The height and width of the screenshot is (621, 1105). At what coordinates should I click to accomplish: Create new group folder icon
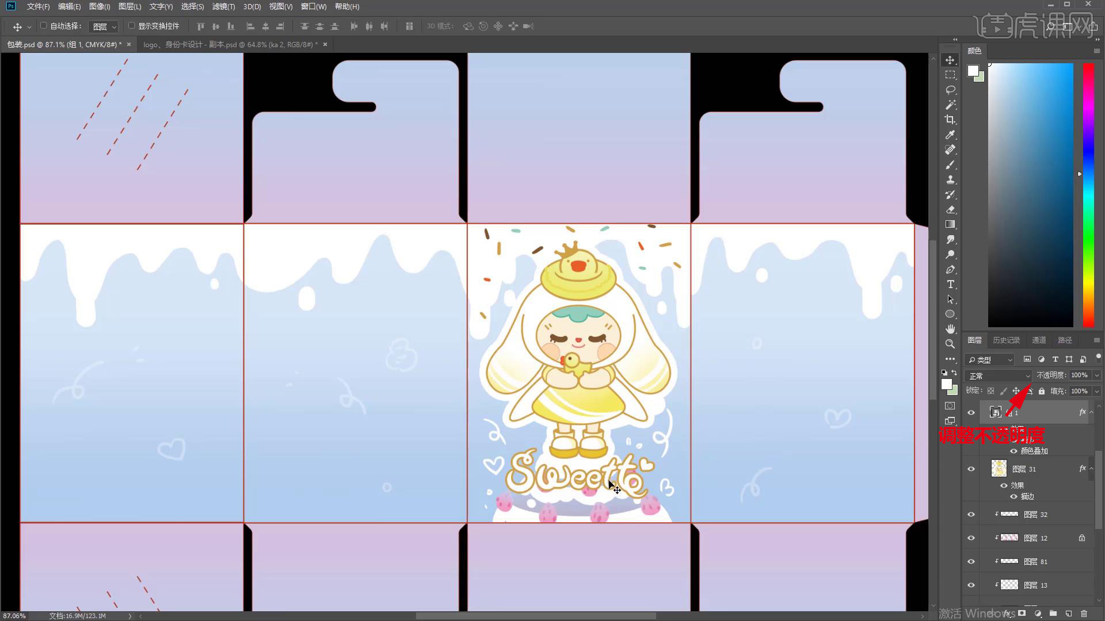click(x=1053, y=614)
